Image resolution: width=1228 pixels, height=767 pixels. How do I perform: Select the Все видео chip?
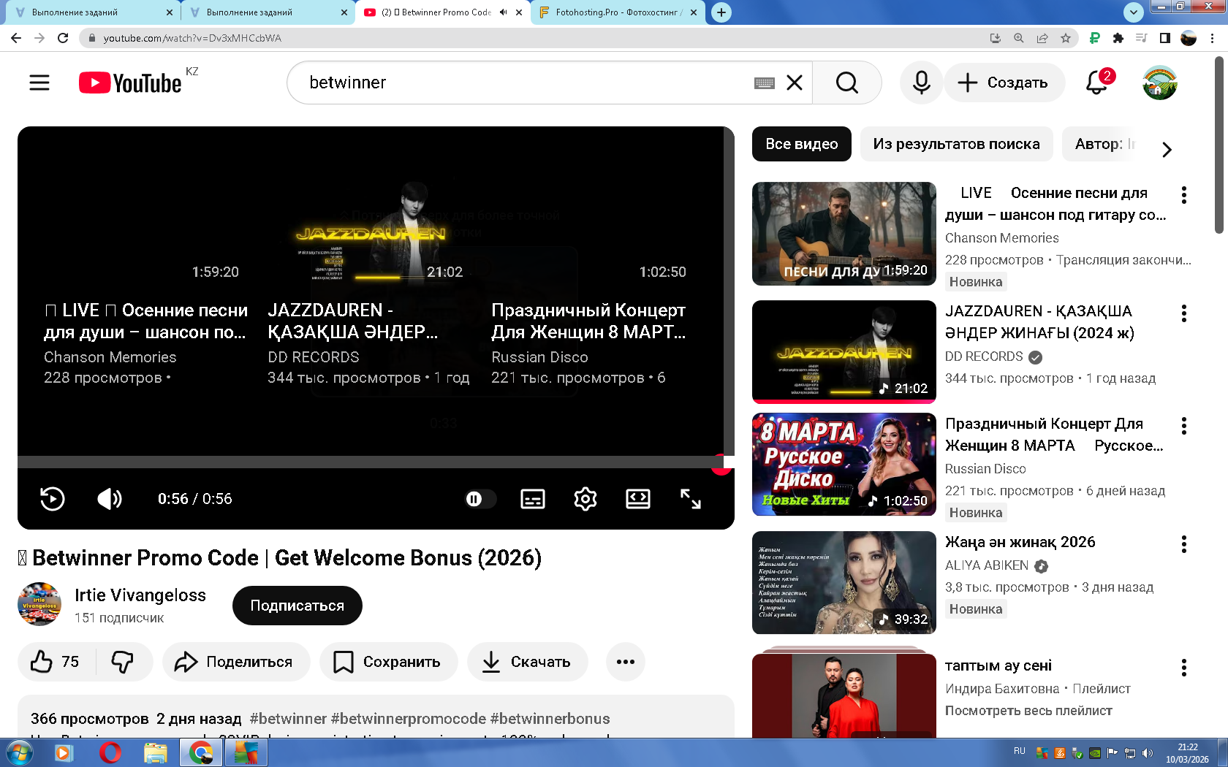pyautogui.click(x=802, y=144)
